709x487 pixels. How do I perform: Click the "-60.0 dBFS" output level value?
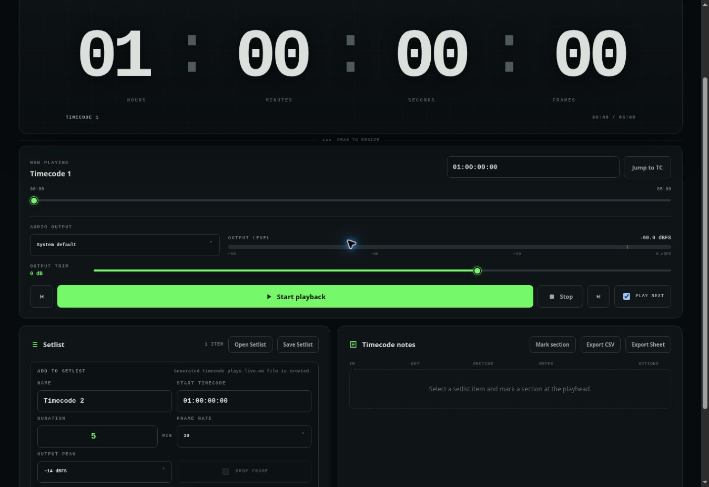[655, 238]
